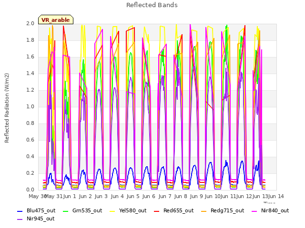Screen dimensions: 305x228
Task: Click the green Grn535_out legend color marker
Action: click(x=66, y=211)
